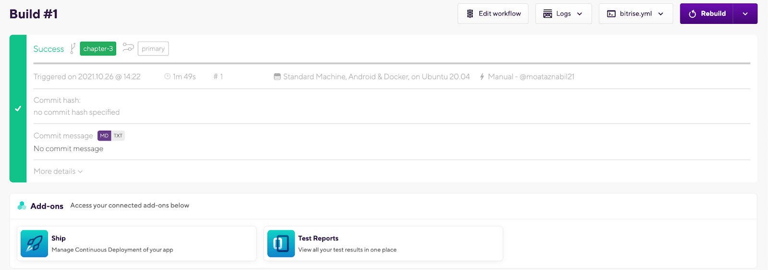Image resolution: width=768 pixels, height=270 pixels.
Task: Click the '1m 49s' duration text
Action: point(184,77)
